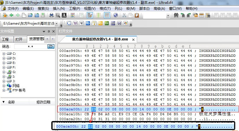Screen dimensions: 239x131
Task: Expand the C: drive node
Action: [4, 54]
